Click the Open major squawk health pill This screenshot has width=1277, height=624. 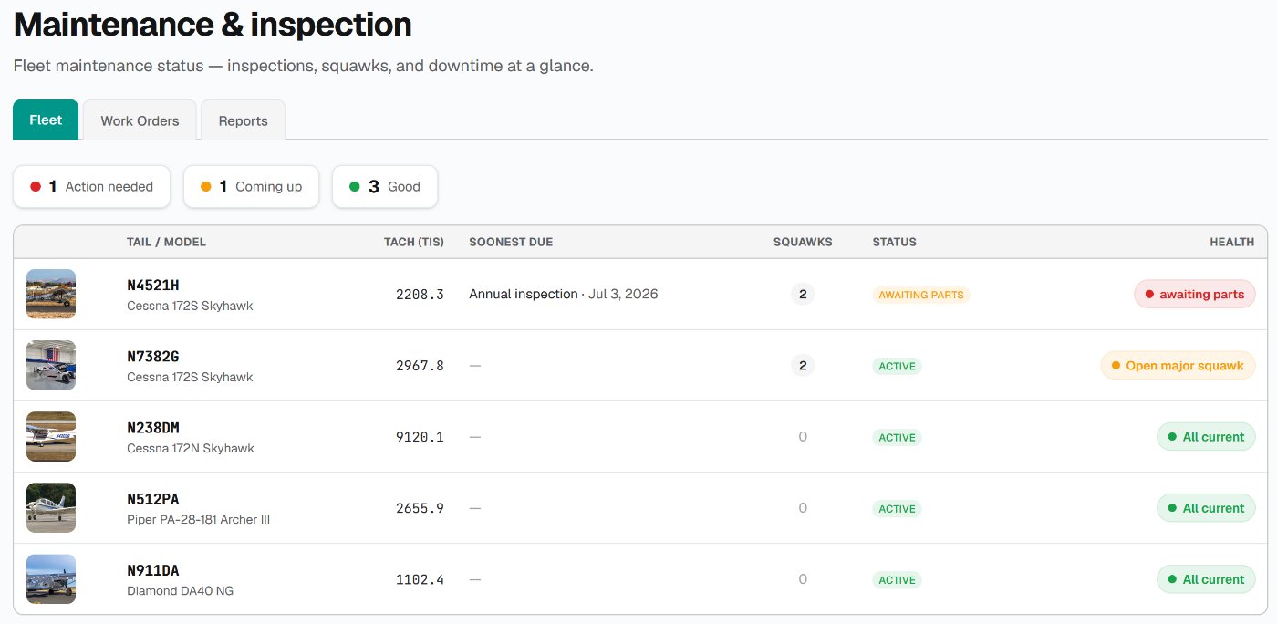point(1178,365)
